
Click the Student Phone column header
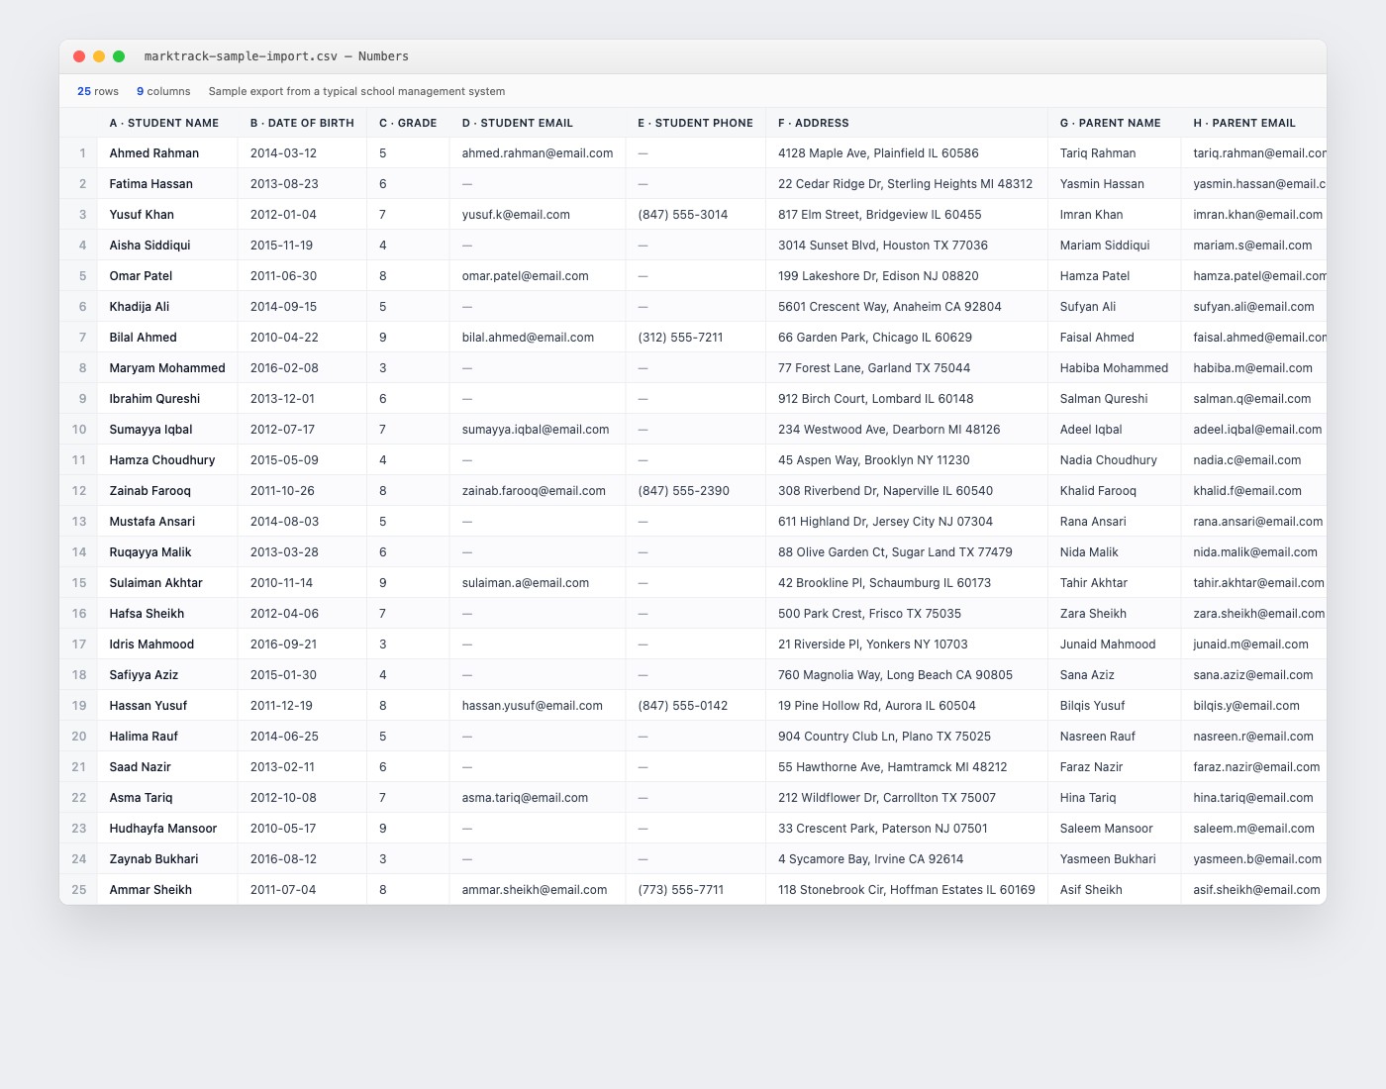coord(696,123)
